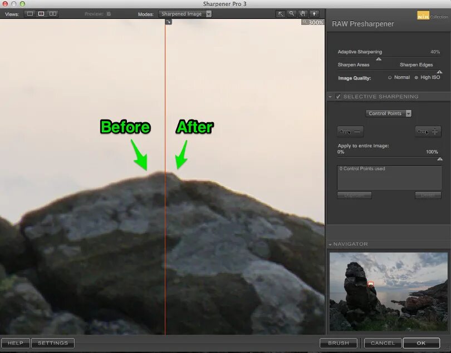This screenshot has height=353, width=451.
Task: Click the 40% Adaptive Sharpening value
Action: click(x=435, y=52)
